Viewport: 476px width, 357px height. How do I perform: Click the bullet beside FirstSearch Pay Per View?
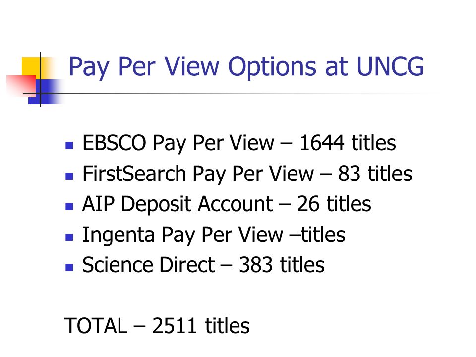(x=69, y=176)
